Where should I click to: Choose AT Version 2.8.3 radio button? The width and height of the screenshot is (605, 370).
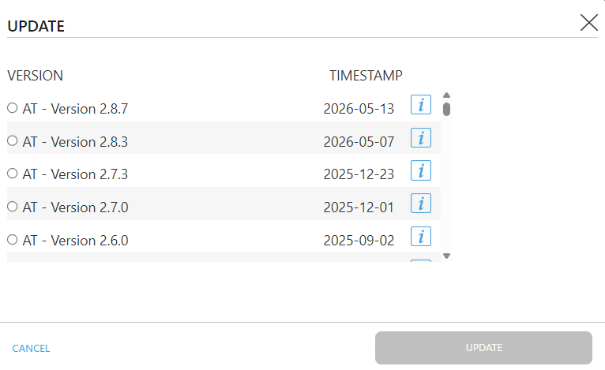13,140
